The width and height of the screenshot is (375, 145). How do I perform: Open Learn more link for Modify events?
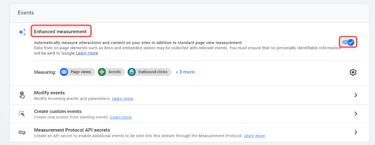click(123, 98)
